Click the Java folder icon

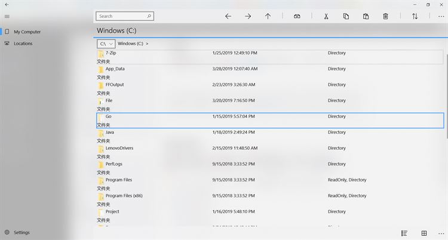tap(100, 133)
